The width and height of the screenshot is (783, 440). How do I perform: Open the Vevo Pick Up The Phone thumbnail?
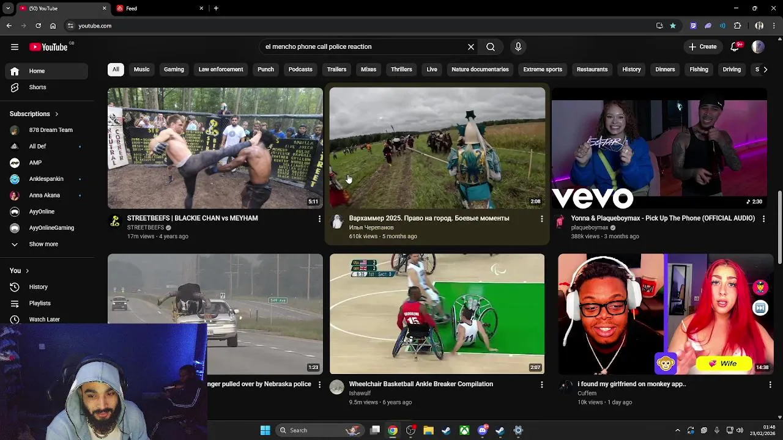click(659, 148)
